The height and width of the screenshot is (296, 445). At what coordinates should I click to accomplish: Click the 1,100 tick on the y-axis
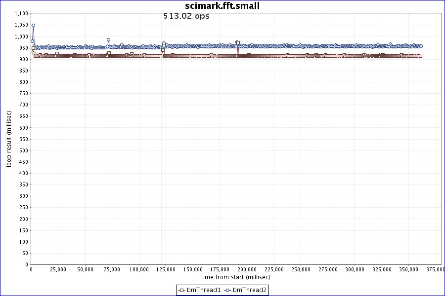21,13
